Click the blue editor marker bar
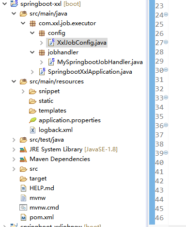The height and width of the screenshot is (227, 186). click(x=152, y=112)
